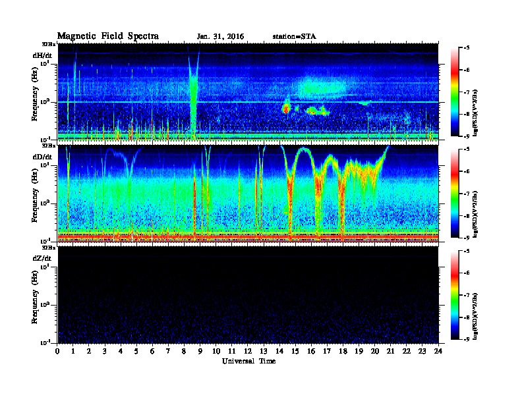Click the hour "9" tick label
The height and width of the screenshot is (403, 522).
coord(200,352)
